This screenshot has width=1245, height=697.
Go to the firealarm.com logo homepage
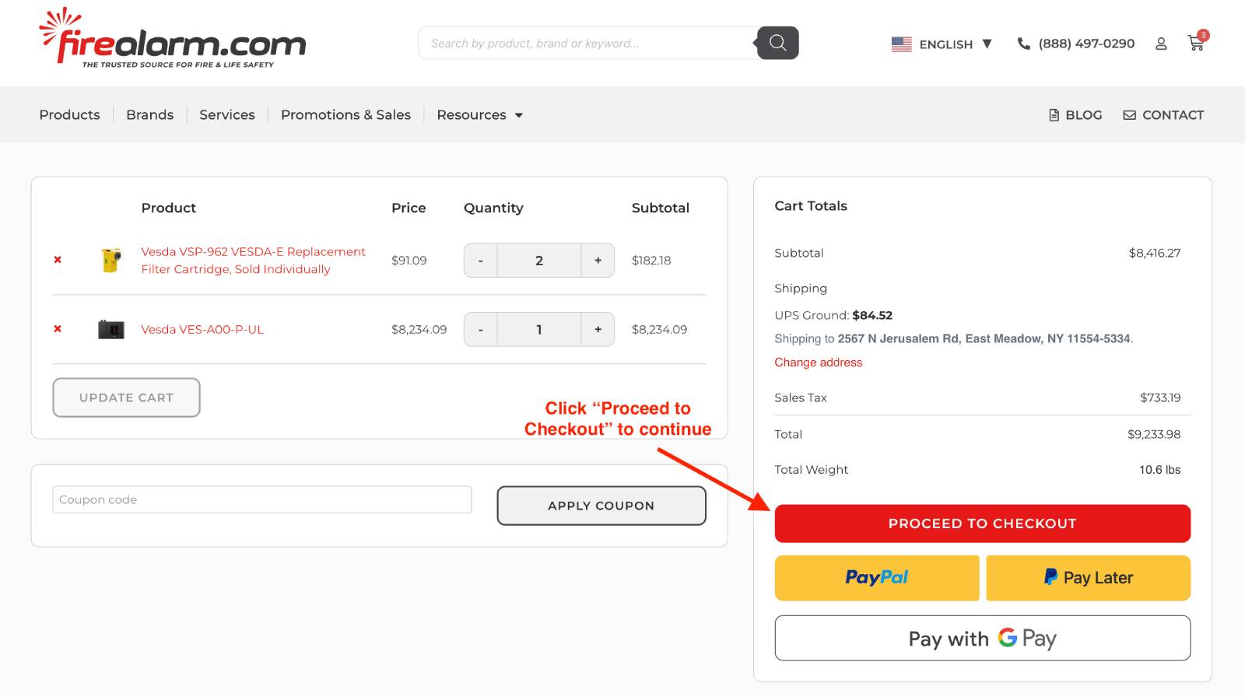(x=173, y=38)
